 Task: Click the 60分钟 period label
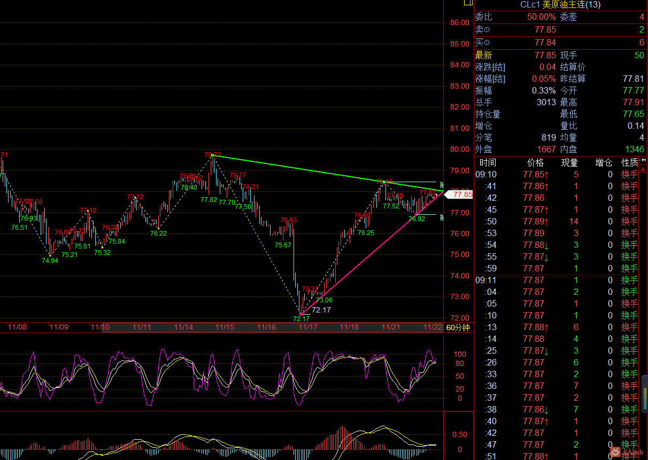click(x=458, y=327)
